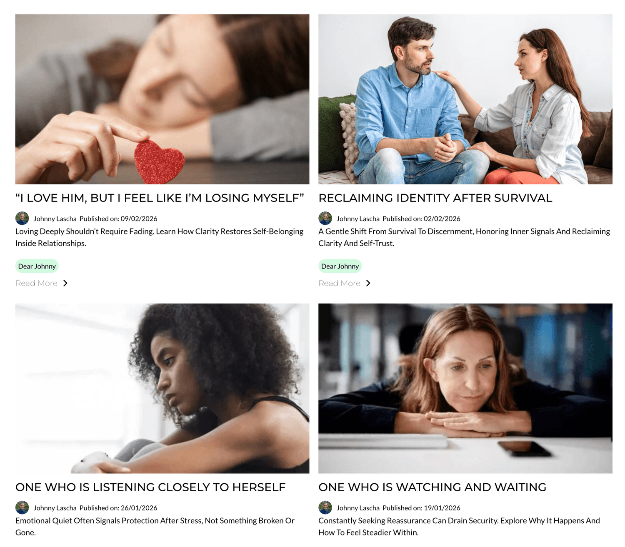
Task: Open 'I Love Him, But I Feel Like I'm Losing Myself' title
Action: [160, 198]
